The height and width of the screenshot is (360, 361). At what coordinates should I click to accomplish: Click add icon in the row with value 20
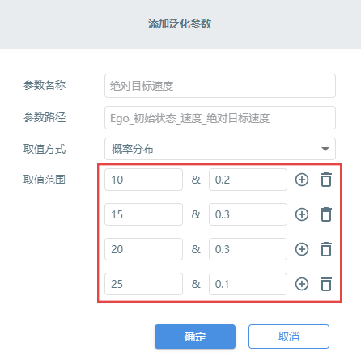coord(302,249)
